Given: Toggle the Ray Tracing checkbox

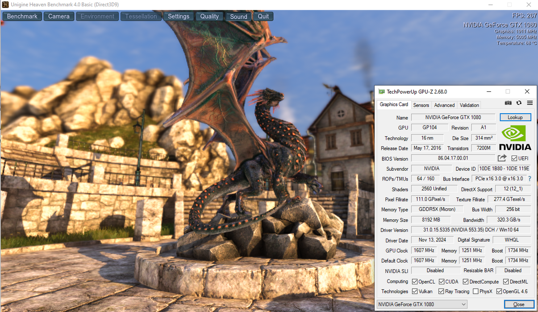Looking at the screenshot, I should [442, 291].
